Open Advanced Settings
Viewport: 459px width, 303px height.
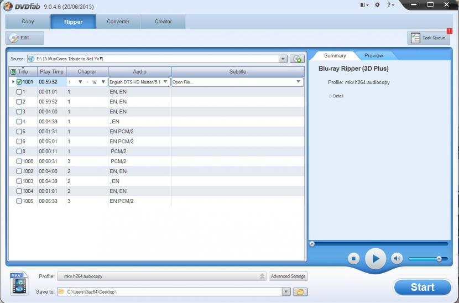(x=288, y=276)
